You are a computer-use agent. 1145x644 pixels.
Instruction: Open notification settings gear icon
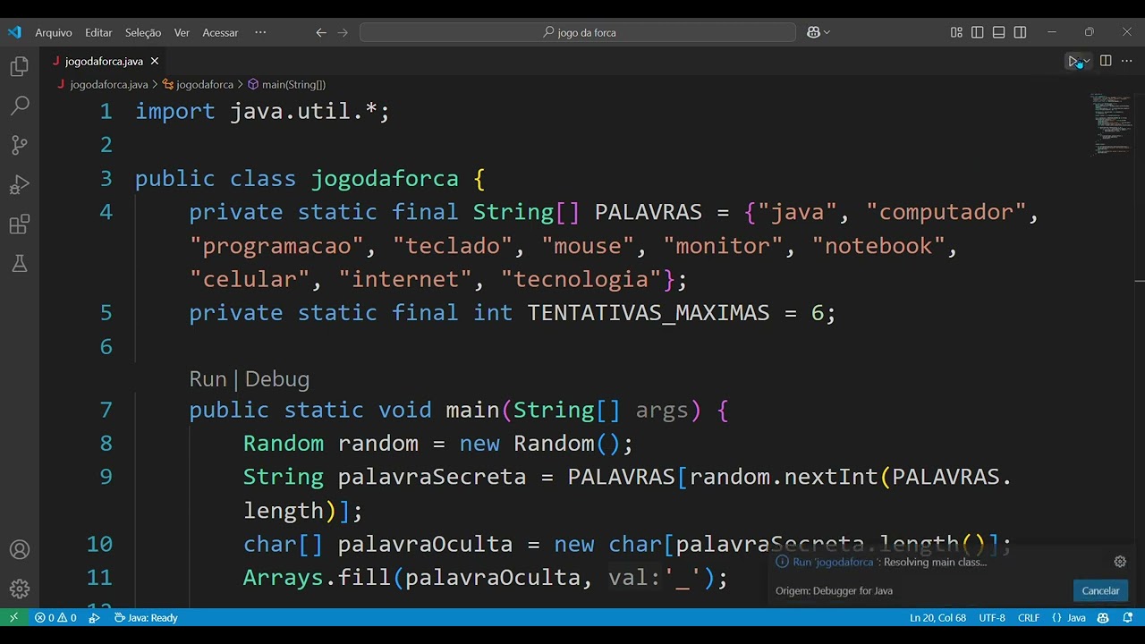pyautogui.click(x=1120, y=562)
